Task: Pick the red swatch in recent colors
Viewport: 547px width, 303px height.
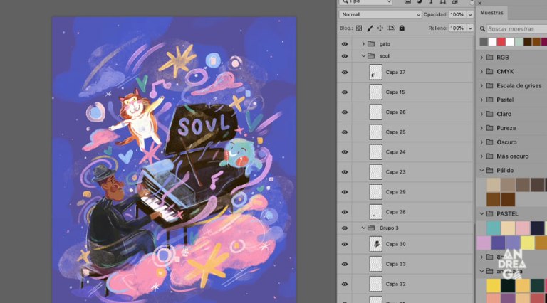Action: click(x=501, y=42)
